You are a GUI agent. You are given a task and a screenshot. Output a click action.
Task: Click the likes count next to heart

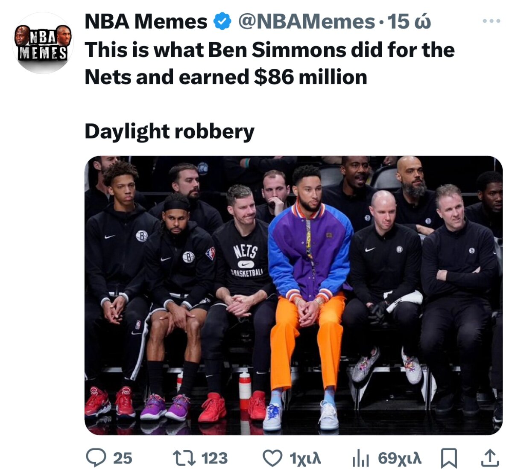point(305,458)
